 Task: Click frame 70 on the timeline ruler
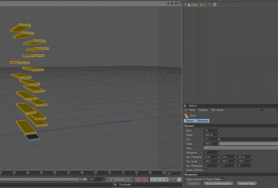tap(109, 173)
